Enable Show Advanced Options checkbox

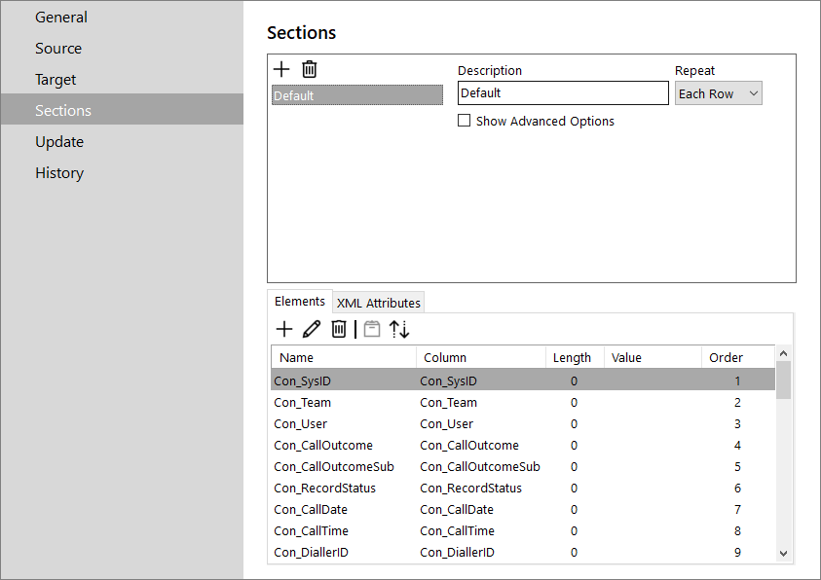click(465, 122)
